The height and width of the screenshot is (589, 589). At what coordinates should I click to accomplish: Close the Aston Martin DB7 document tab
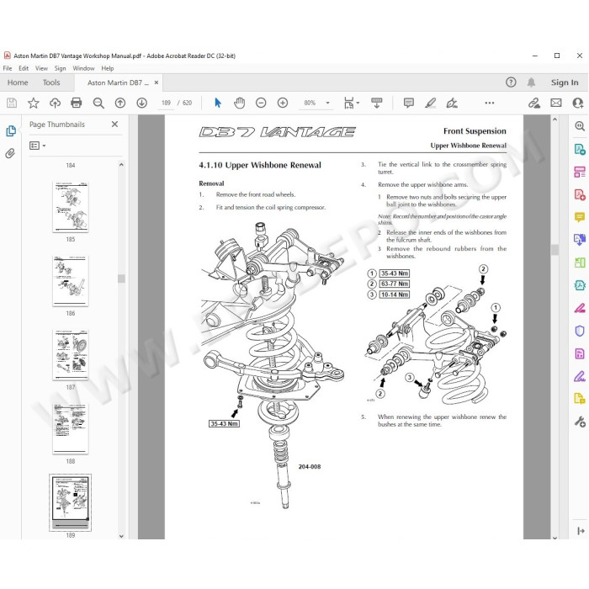click(157, 82)
